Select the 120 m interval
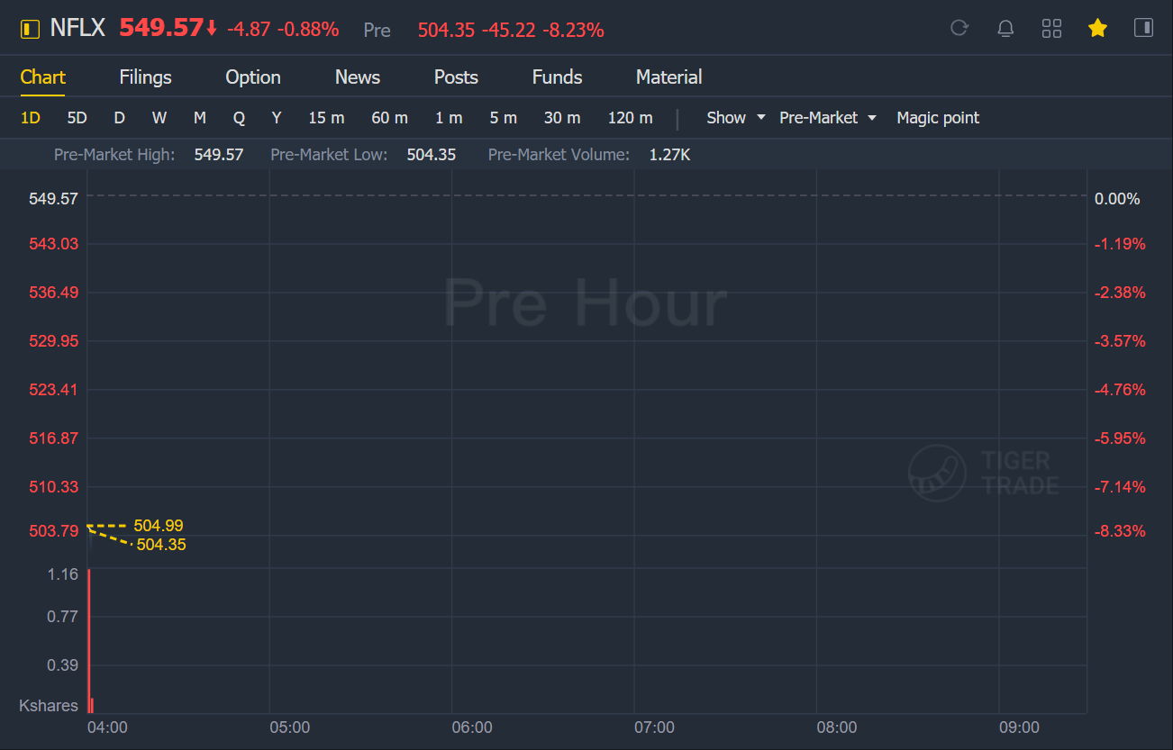 point(630,118)
